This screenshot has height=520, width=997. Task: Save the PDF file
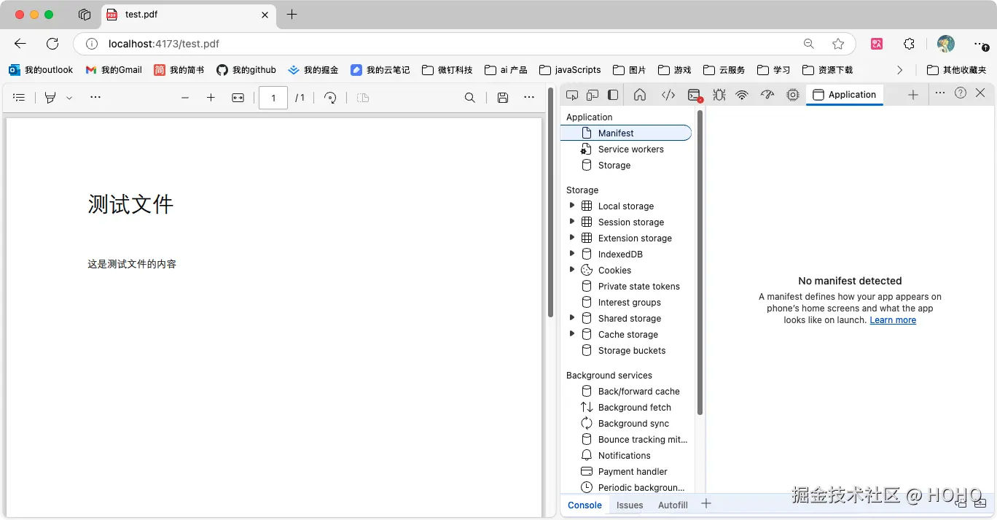pyautogui.click(x=503, y=98)
